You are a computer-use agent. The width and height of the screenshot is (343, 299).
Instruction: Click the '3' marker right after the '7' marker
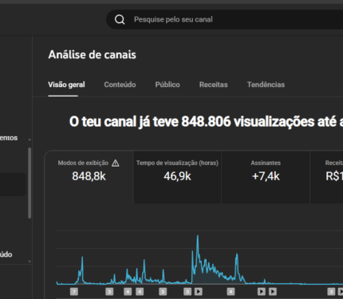(x=109, y=292)
